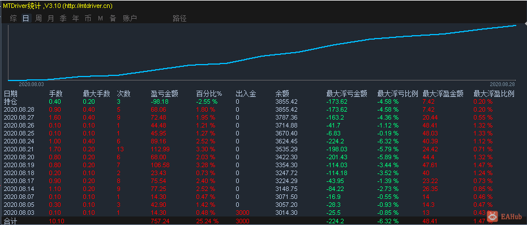Click the 最大浮盈金额 column header
527x225 pixels.
pos(443,94)
